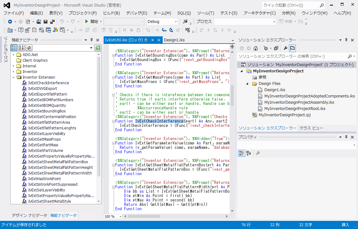Expand the ADO.Net folder node
Image resolution: width=358 pixels, height=229 pixels.
(14, 55)
